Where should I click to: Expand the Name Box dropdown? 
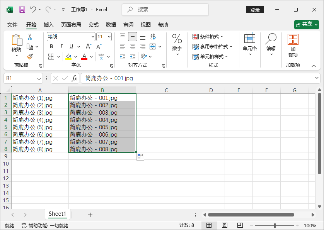click(39, 78)
